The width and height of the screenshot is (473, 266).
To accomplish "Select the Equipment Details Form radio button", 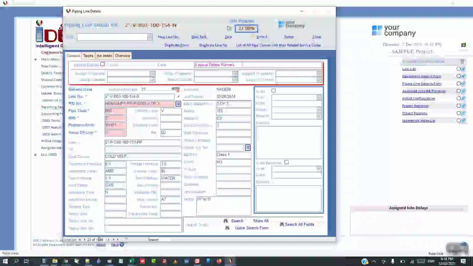I will tap(459, 76).
